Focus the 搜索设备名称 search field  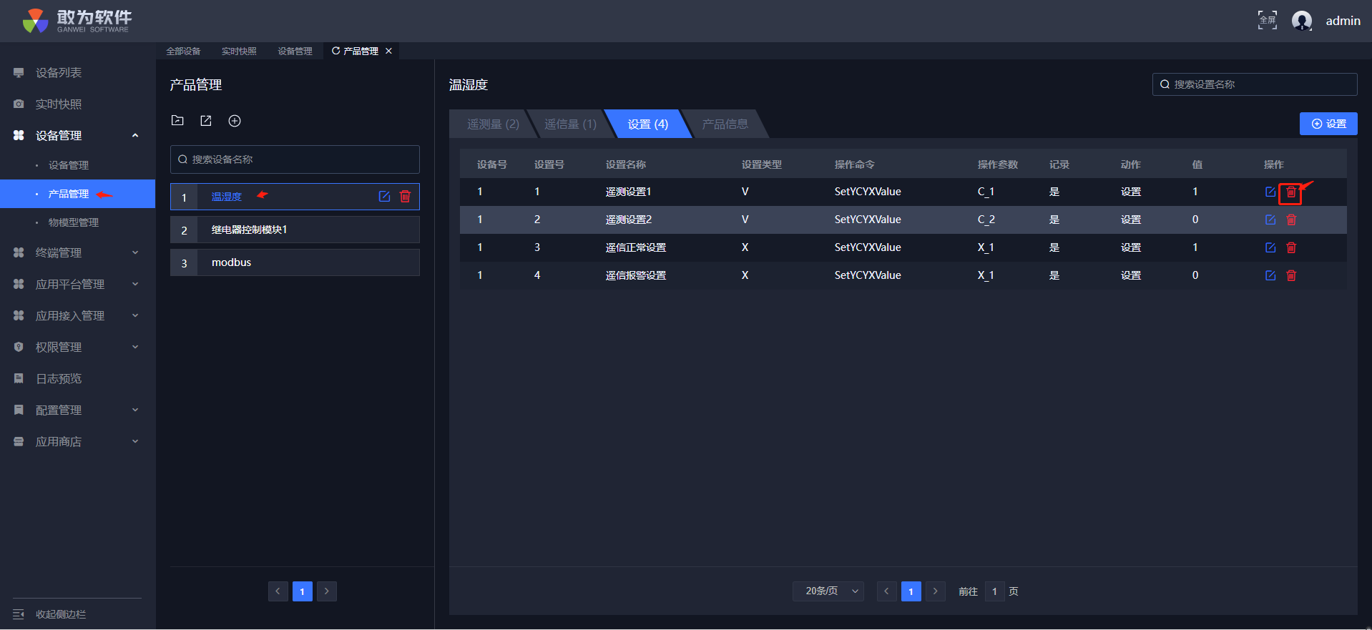(x=295, y=159)
